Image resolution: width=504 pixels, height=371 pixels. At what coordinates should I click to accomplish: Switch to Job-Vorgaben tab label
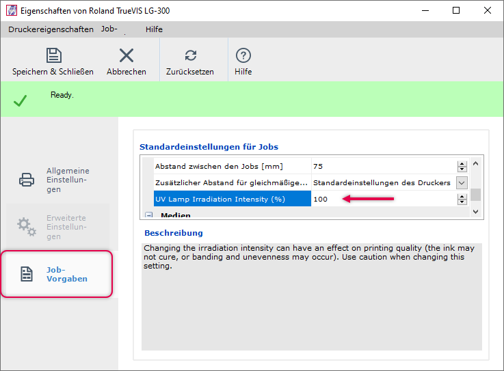[67, 274]
